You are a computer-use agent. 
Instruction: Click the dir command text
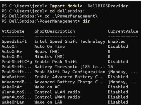(x=86, y=21)
